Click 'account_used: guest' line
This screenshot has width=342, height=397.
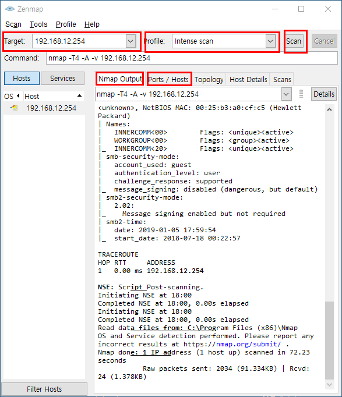pyautogui.click(x=153, y=165)
